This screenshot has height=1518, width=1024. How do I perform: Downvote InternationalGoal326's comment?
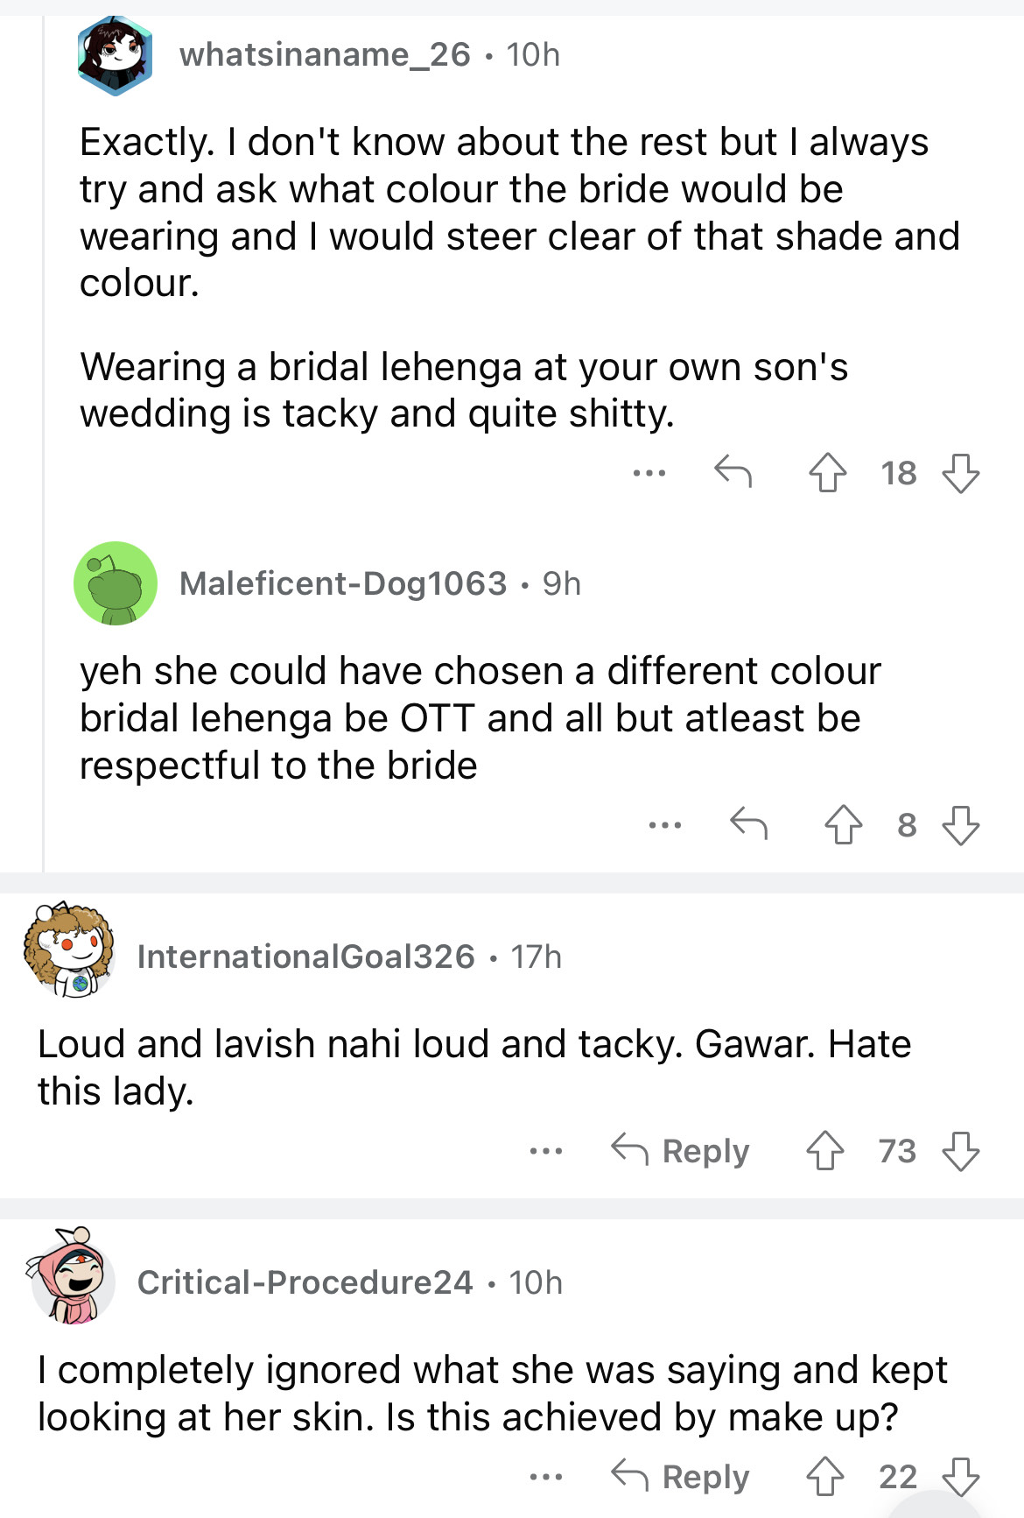pos(960,1151)
